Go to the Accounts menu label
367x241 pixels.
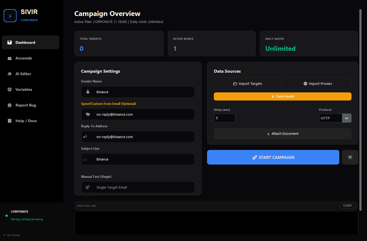[24, 58]
